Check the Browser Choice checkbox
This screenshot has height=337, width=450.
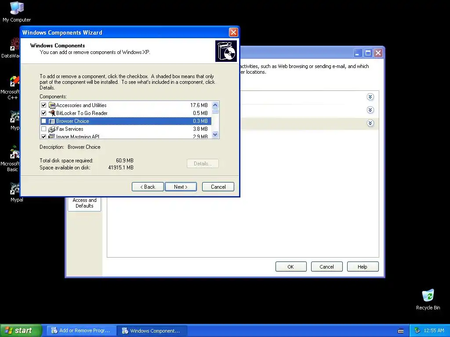pos(44,121)
